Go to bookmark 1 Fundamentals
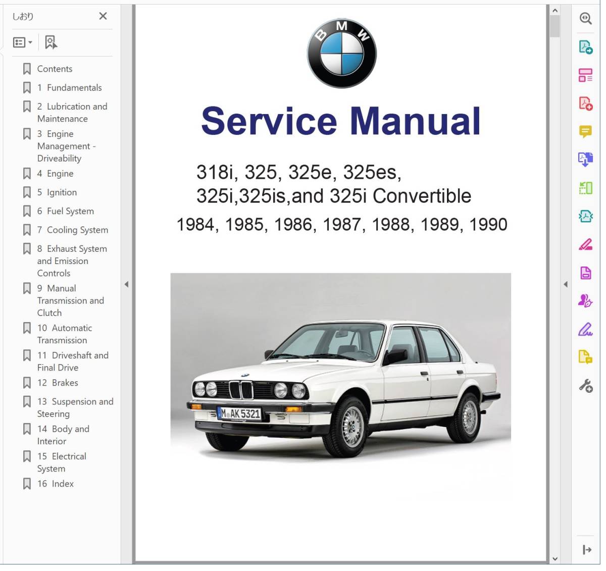Screen dimensions: 606x571 [x=69, y=88]
